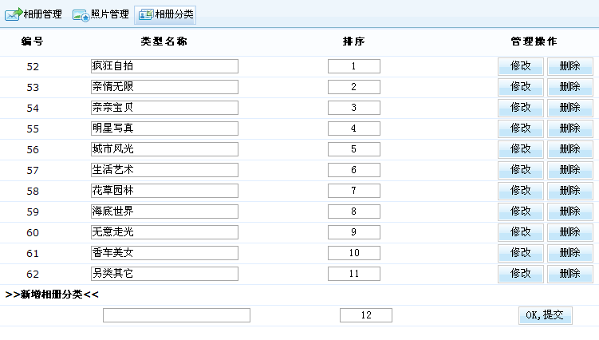Delete category 60 无意走光
This screenshot has width=599, height=340.
570,232
